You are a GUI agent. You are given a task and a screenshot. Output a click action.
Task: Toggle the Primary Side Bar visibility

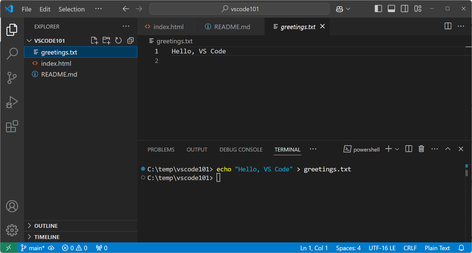(x=378, y=9)
